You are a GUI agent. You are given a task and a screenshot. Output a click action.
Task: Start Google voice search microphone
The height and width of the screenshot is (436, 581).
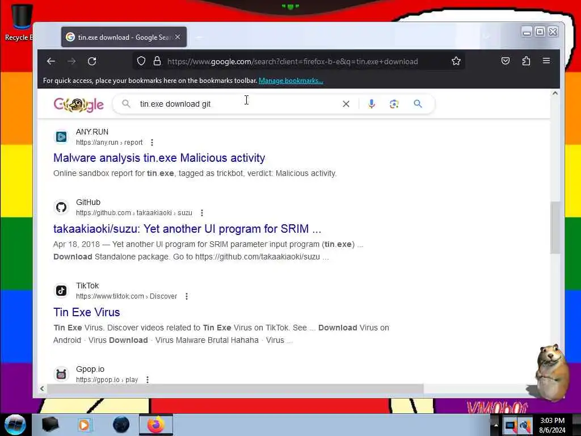pyautogui.click(x=372, y=104)
